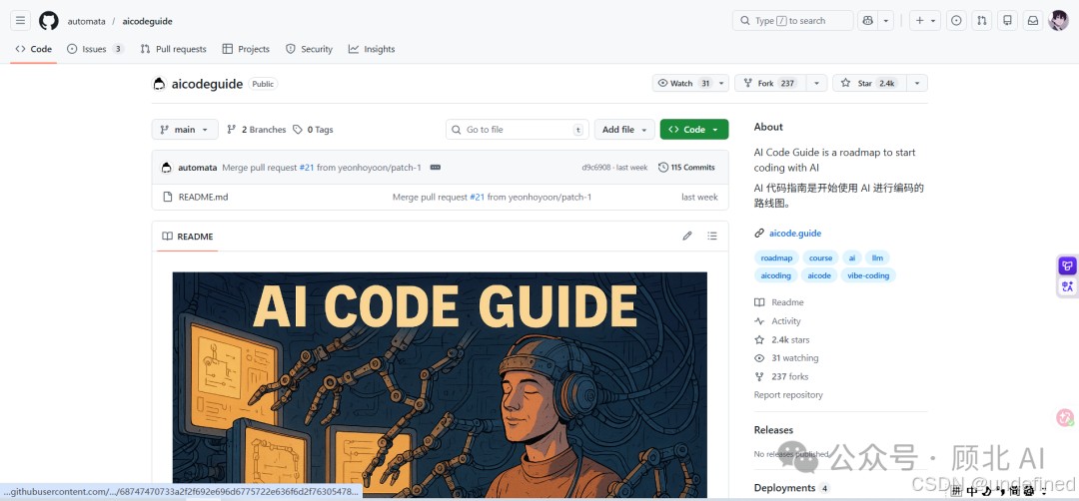
Task: Click the purple browser extension sidebar icon
Action: click(1067, 265)
